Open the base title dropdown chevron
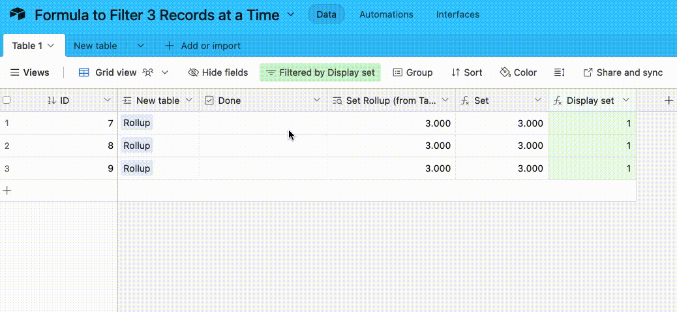 (x=291, y=14)
